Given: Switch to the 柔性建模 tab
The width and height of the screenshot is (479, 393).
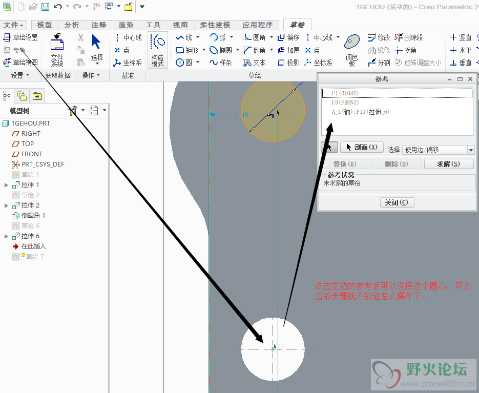Looking at the screenshot, I should (215, 25).
